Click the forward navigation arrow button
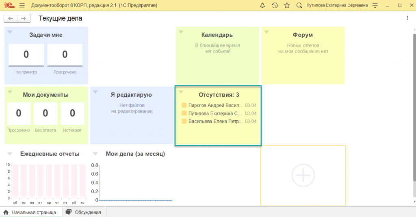This screenshot has width=416, height=217. point(24,18)
